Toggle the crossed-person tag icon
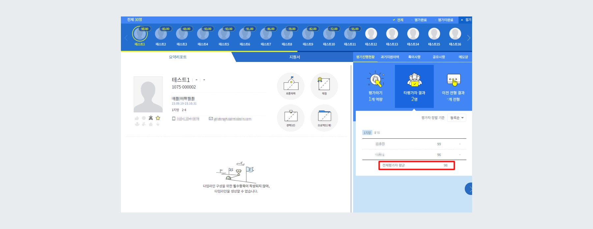 [x=151, y=118]
